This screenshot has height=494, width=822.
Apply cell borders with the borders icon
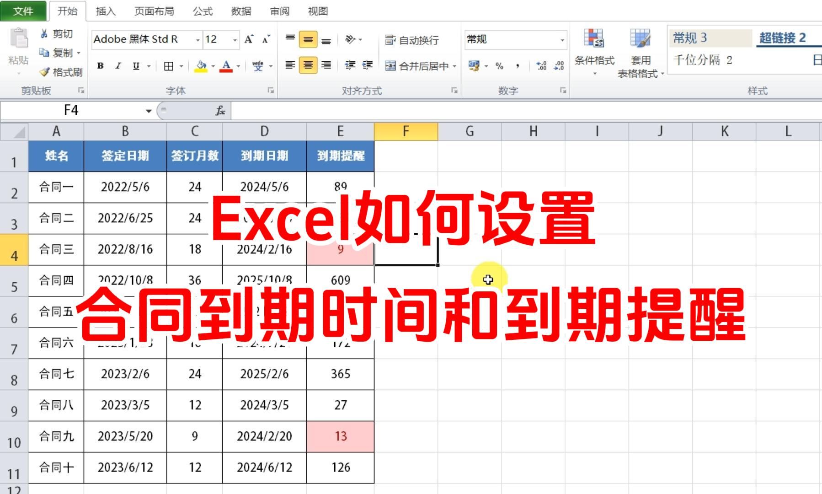click(169, 66)
